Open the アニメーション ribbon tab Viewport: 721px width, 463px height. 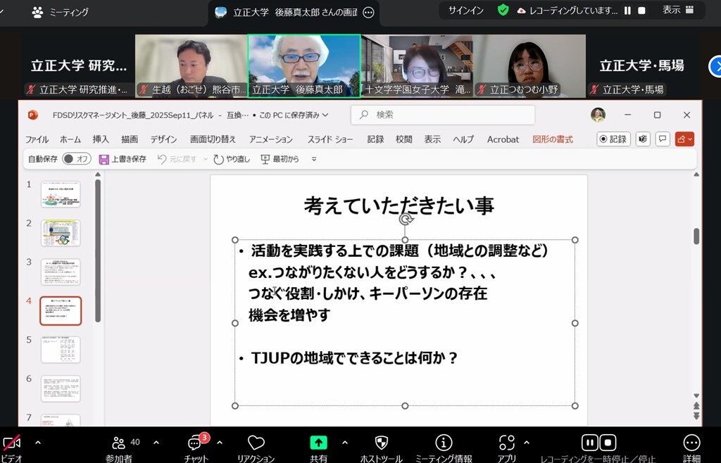tap(270, 139)
